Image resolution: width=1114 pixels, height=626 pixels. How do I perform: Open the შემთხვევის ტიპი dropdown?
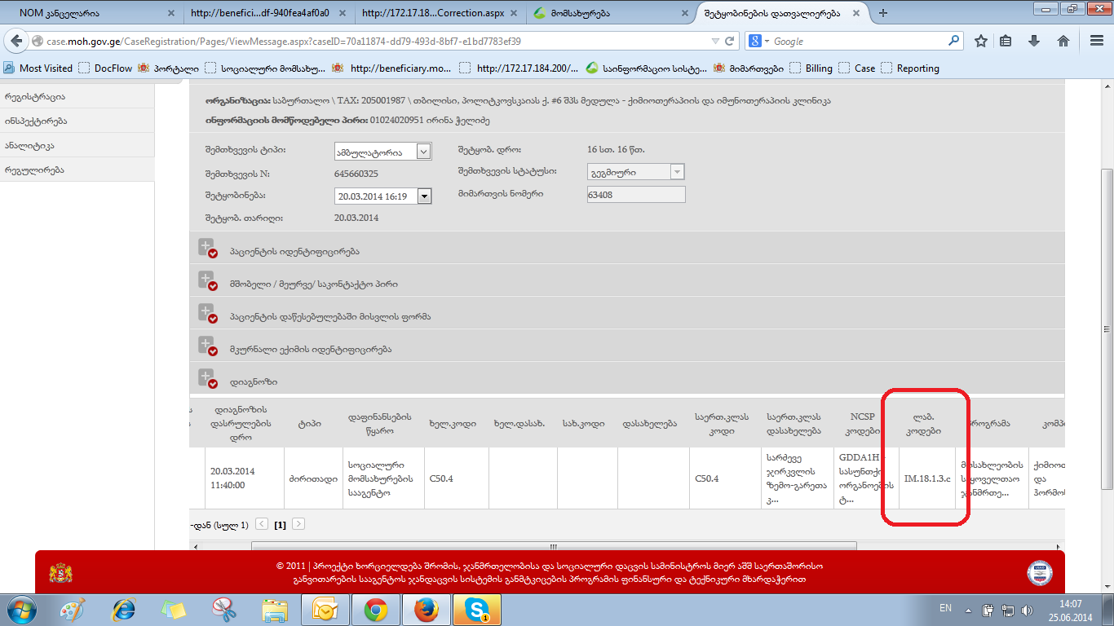(423, 152)
